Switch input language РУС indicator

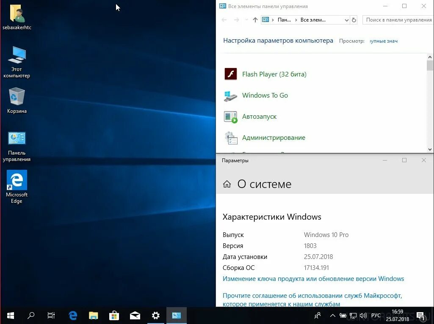[x=376, y=316]
